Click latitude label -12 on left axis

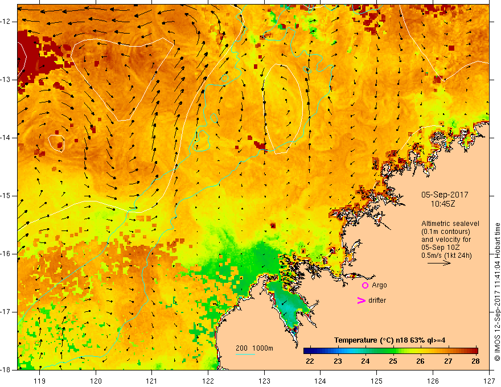[7, 22]
